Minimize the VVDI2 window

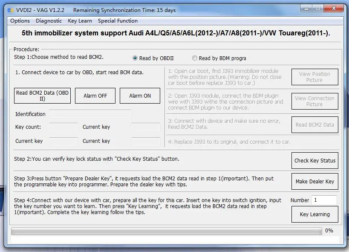pyautogui.click(x=306, y=9)
